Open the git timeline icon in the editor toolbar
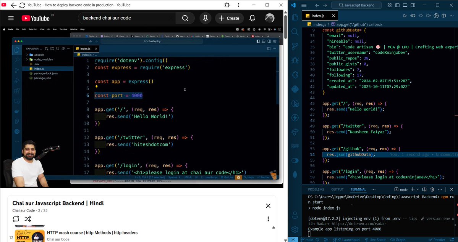458x242 pixels. 436,16
